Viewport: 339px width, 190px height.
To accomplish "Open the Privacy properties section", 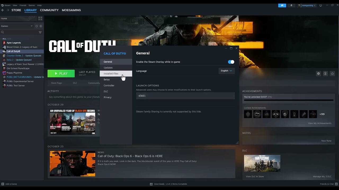I will click(116, 97).
